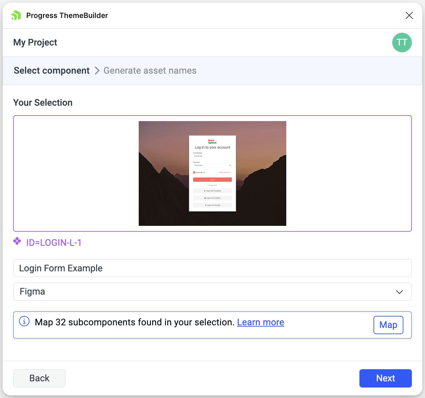This screenshot has height=398, width=425.
Task: Click the info icon in the subcomponents banner
Action: point(24,322)
